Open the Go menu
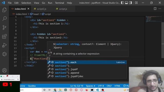 (43, 3)
